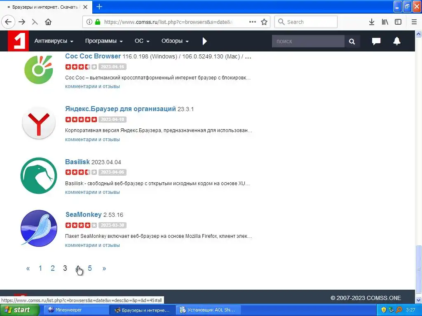Screen dimensions: 422x316
Task: Go forward with the forward arrow
Action: point(22,22)
